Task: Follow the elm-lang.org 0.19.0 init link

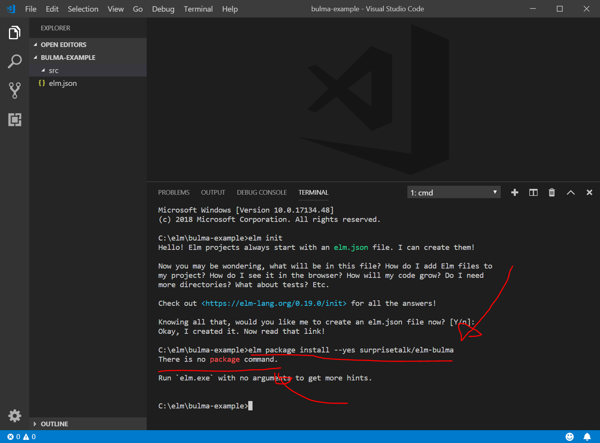Action: [274, 303]
